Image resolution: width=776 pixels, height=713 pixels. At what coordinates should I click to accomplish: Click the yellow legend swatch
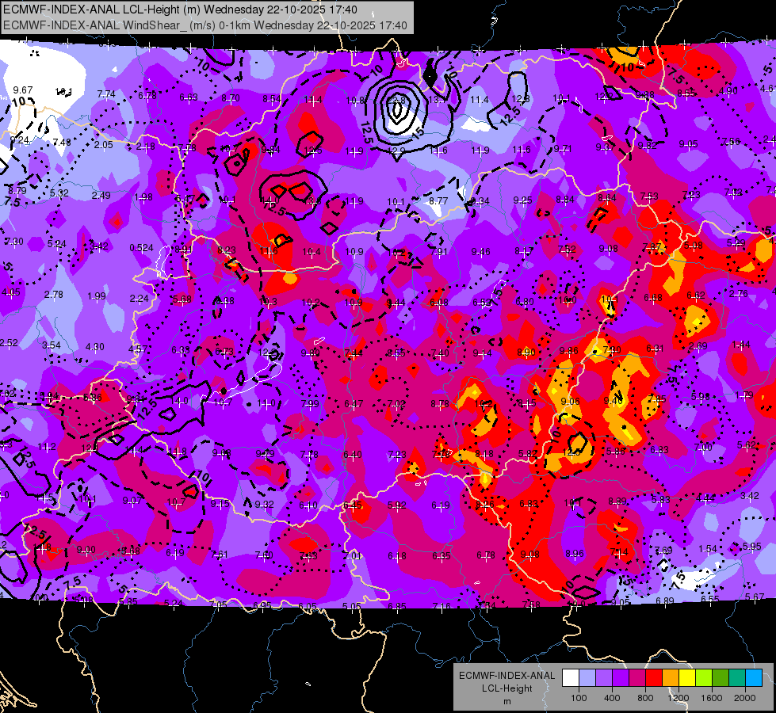(687, 678)
